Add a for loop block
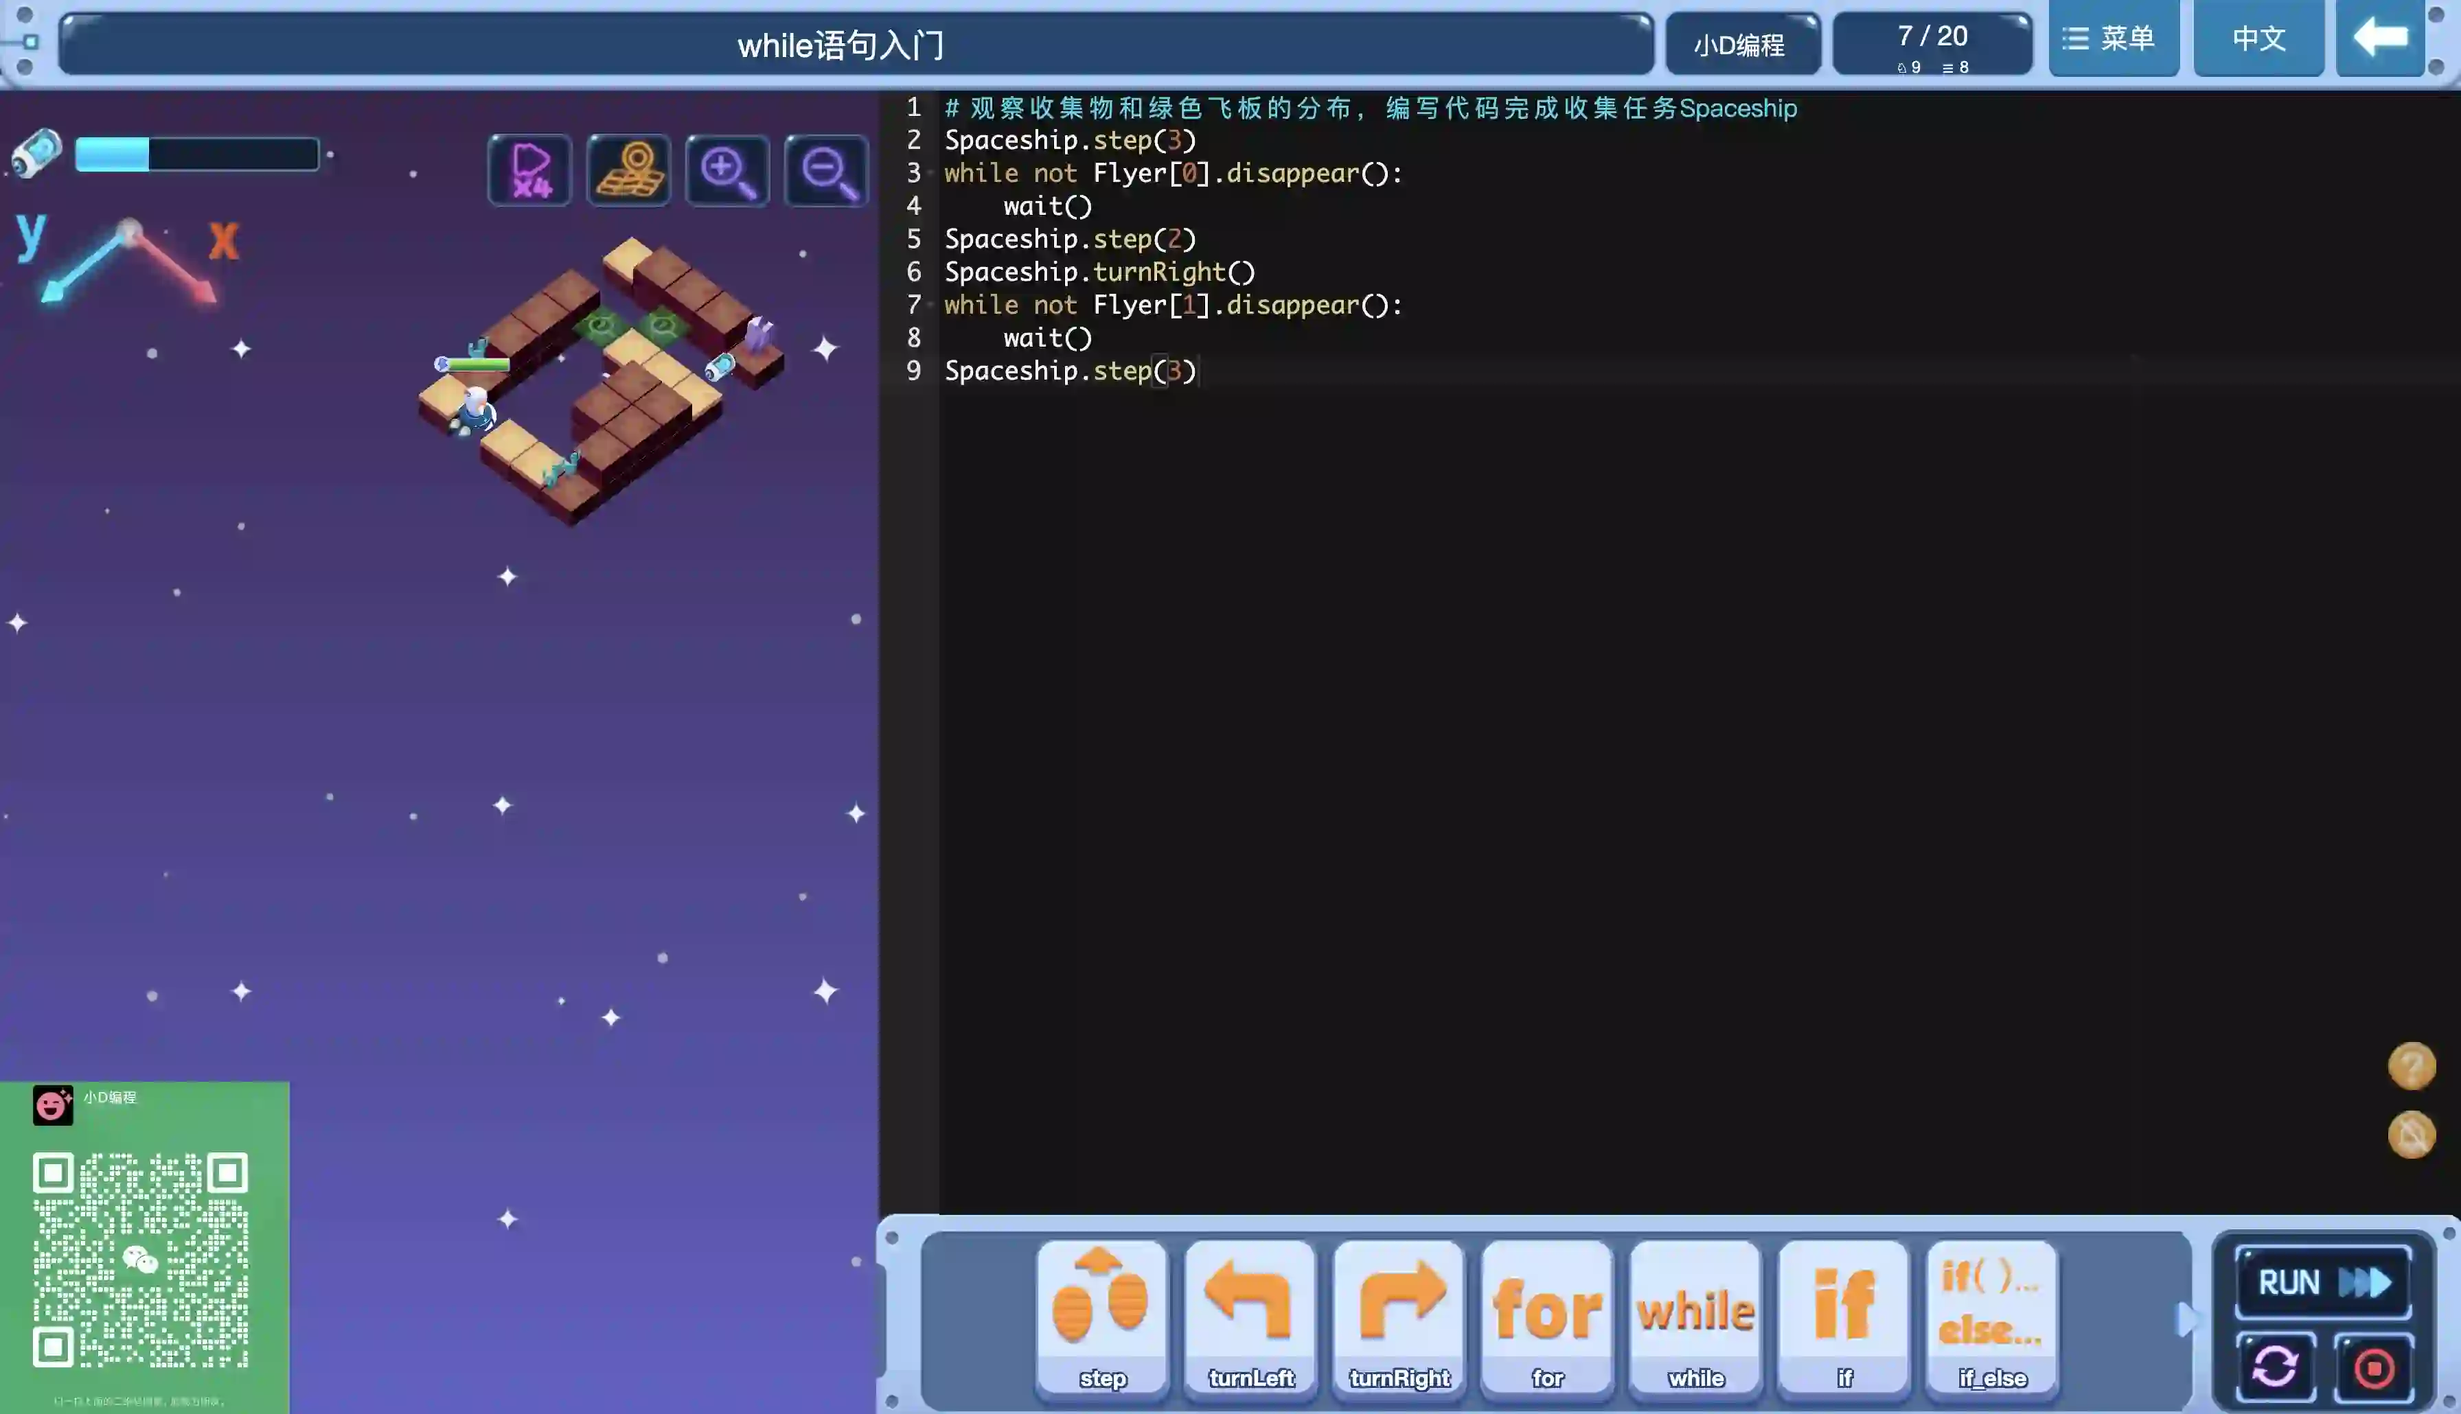The image size is (2461, 1414). coord(1547,1316)
